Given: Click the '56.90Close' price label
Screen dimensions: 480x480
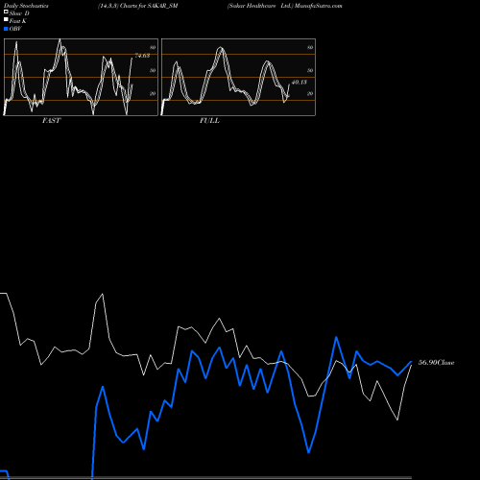Looking at the screenshot, I should point(437,363).
